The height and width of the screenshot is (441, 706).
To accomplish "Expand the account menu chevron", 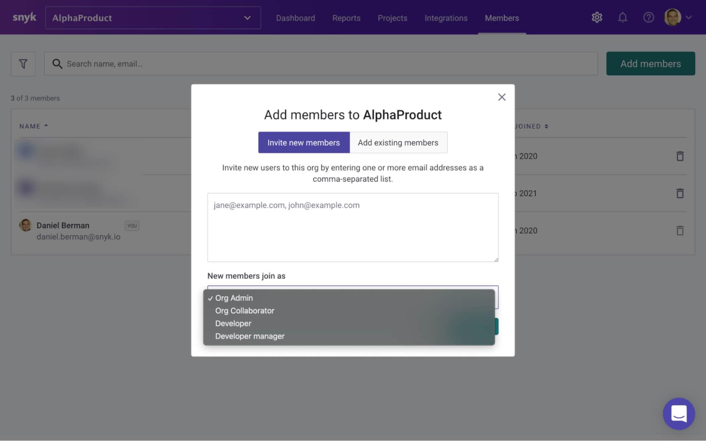I will (x=689, y=17).
